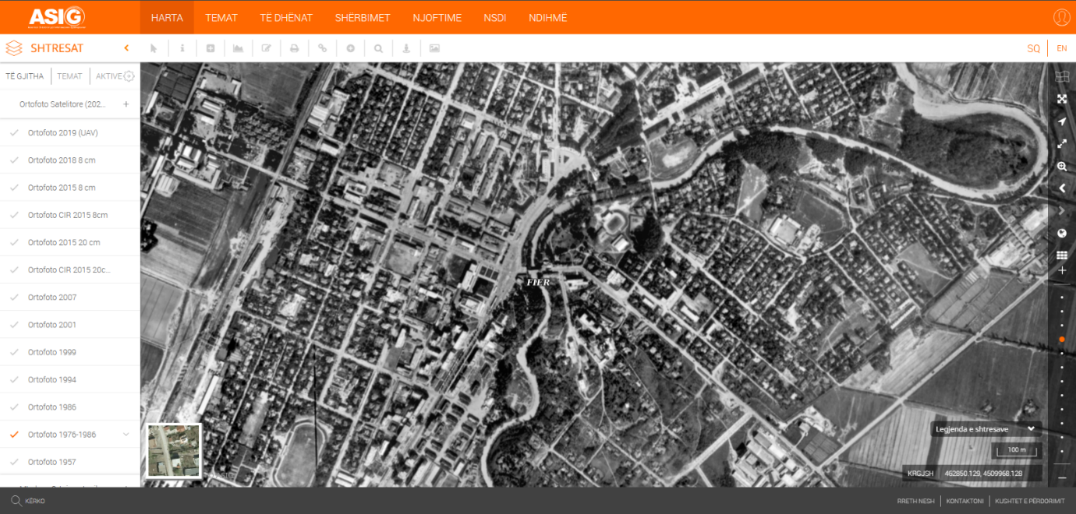This screenshot has width=1076, height=514.
Task: Open the TË DHËNAT menu
Action: pyautogui.click(x=286, y=17)
